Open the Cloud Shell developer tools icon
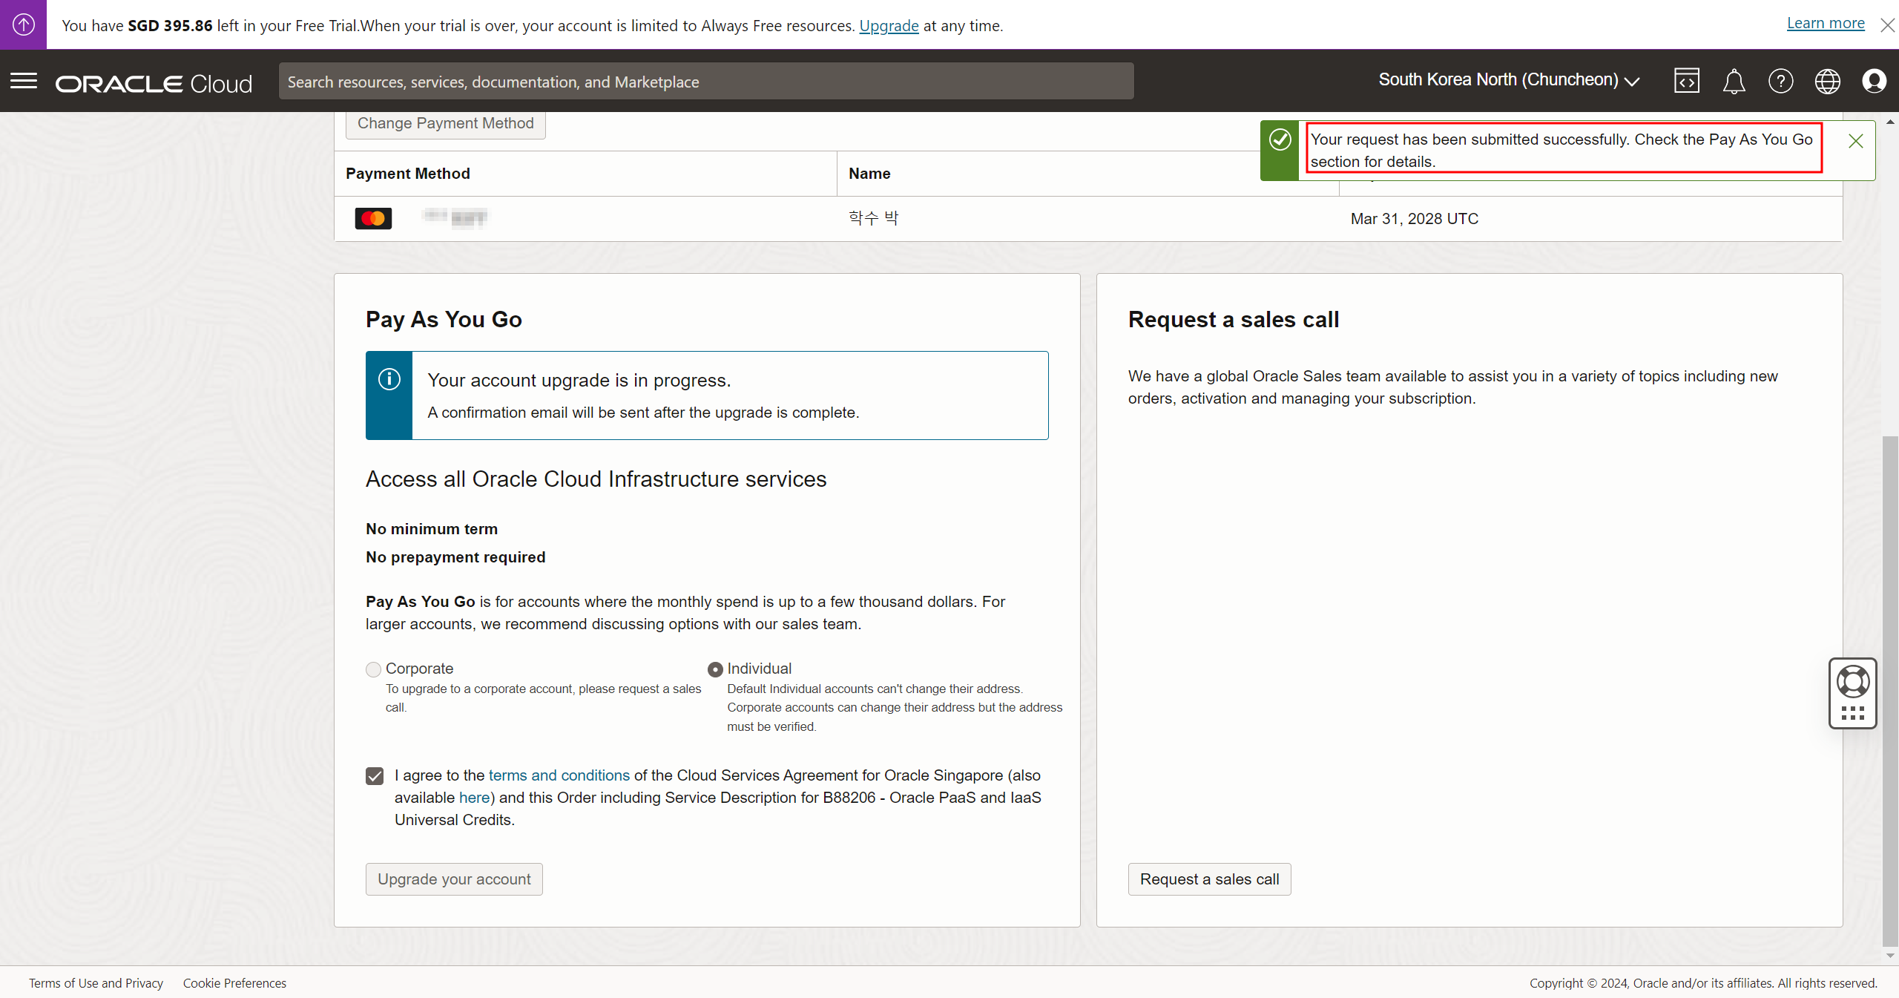This screenshot has width=1899, height=998. coord(1686,81)
